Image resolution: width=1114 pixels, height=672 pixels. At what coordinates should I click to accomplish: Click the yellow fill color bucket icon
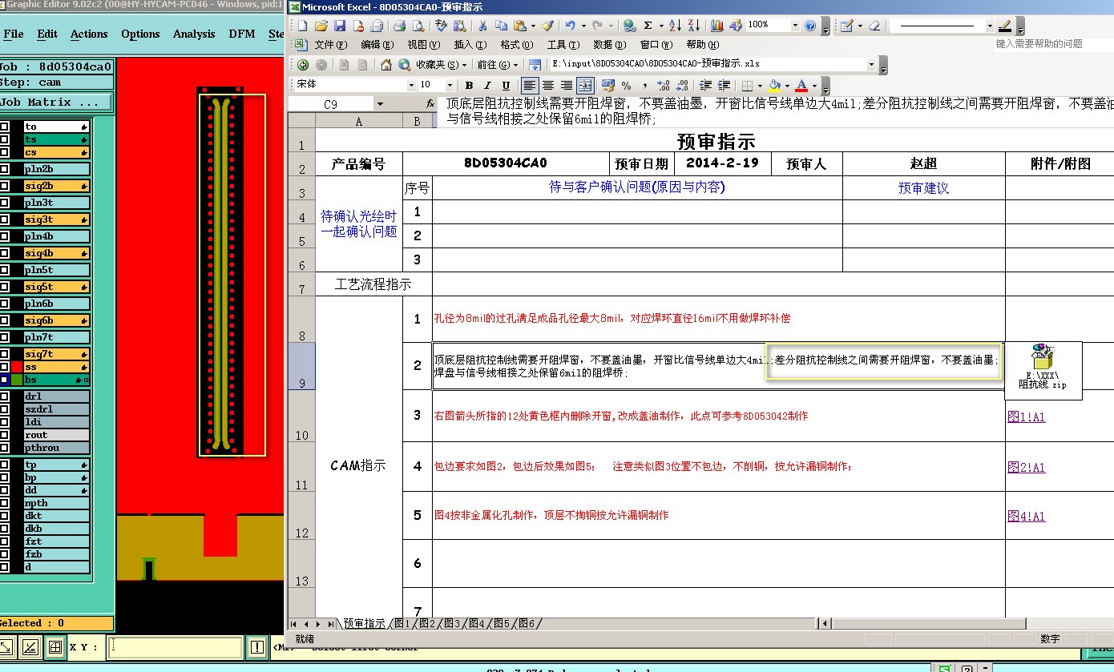pos(774,86)
